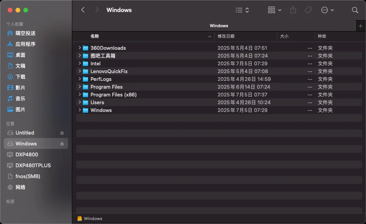Add a new tab with plus button
The image size is (366, 224).
point(361,26)
